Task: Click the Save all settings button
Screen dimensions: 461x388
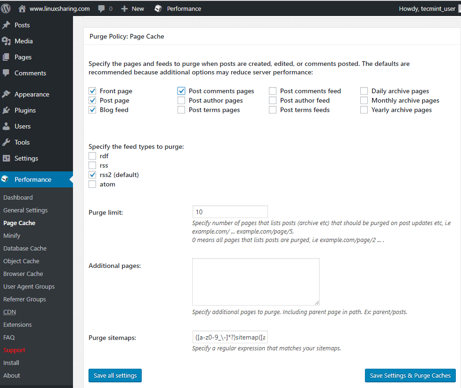Action: pos(115,375)
